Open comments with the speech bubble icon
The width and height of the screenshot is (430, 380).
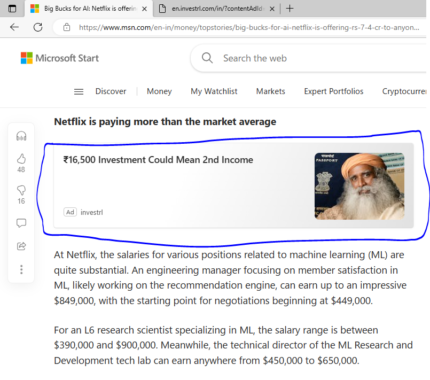[x=21, y=223]
